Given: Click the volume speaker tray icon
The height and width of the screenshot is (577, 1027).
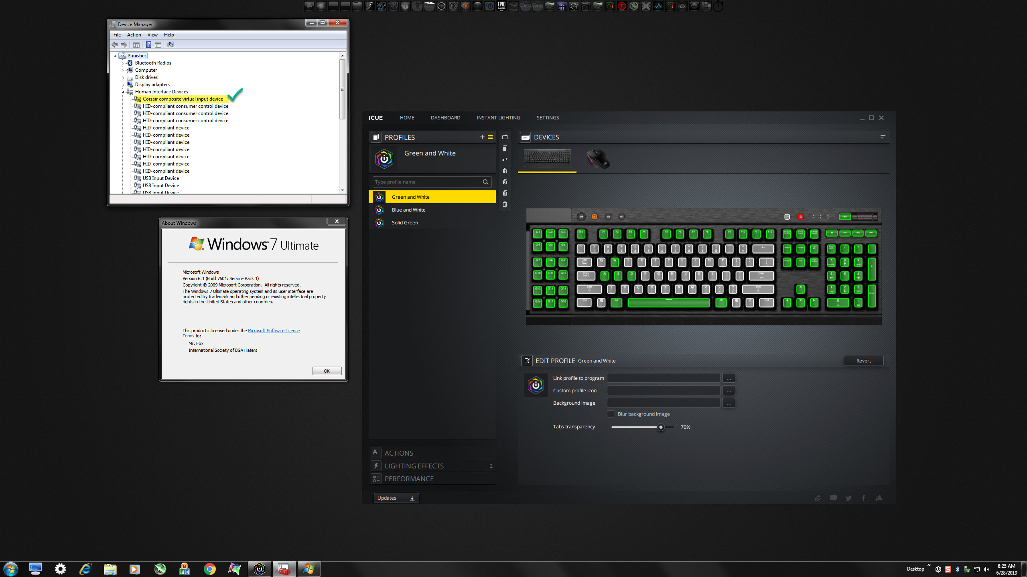Looking at the screenshot, I should pos(986,569).
